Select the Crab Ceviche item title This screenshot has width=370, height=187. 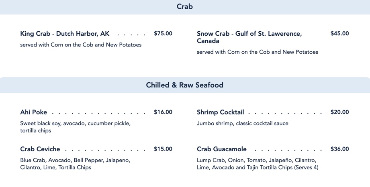(x=40, y=149)
